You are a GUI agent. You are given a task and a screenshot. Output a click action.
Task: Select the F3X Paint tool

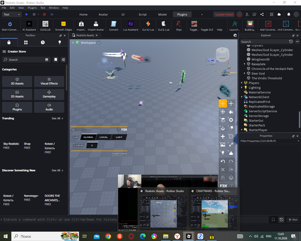point(231,111)
